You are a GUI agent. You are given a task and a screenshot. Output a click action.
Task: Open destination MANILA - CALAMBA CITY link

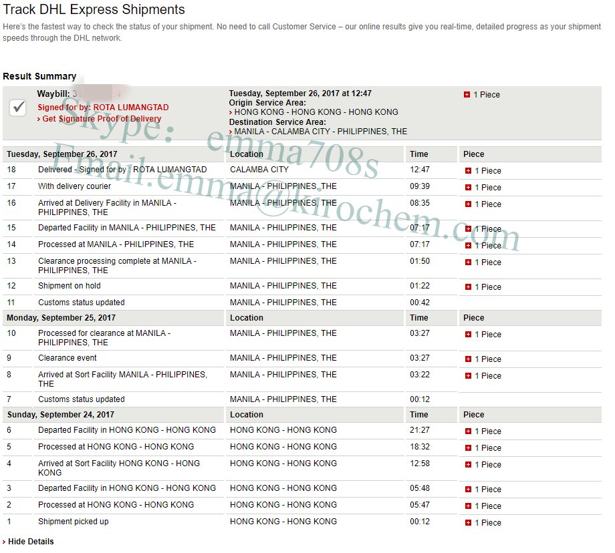coord(320,132)
